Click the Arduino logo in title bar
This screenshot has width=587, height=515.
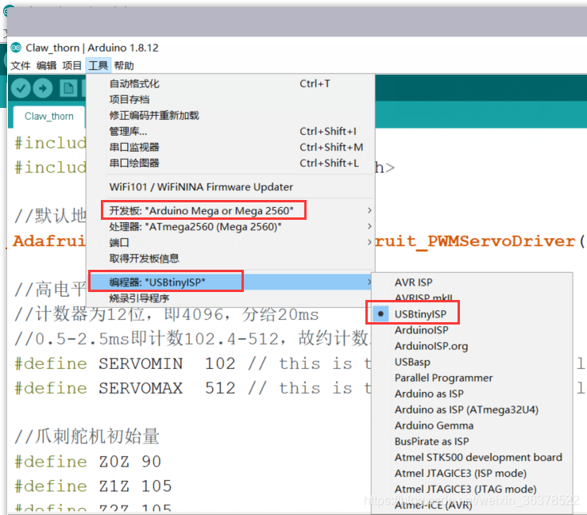pyautogui.click(x=16, y=48)
